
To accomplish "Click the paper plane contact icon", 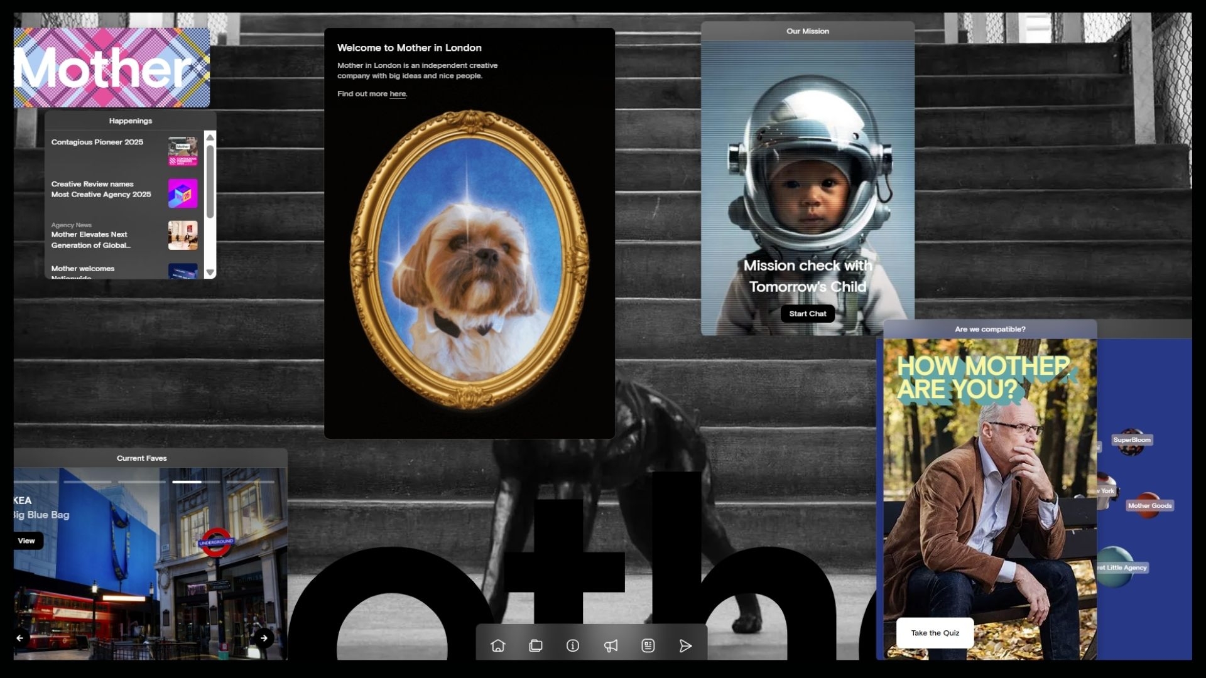I will 685,645.
